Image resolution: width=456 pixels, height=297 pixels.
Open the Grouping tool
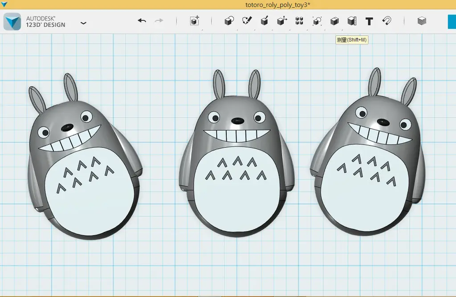coord(317,21)
